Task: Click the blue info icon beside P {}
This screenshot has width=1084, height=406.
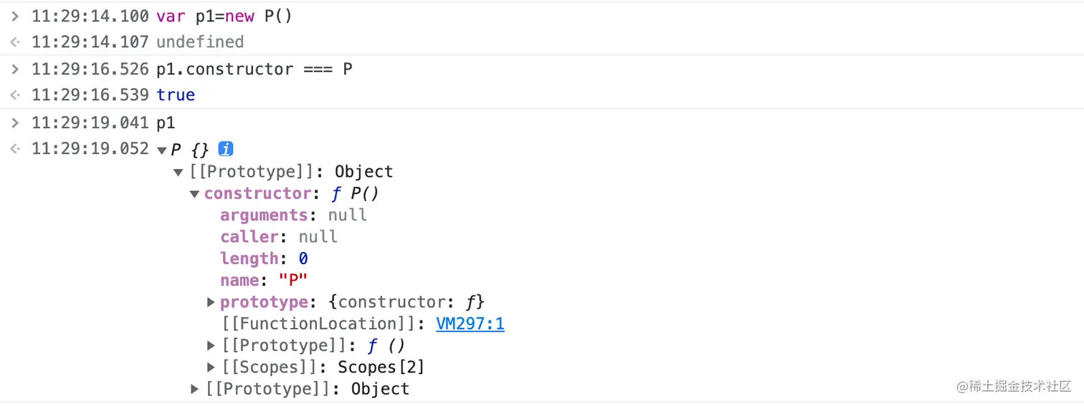Action: [x=226, y=150]
